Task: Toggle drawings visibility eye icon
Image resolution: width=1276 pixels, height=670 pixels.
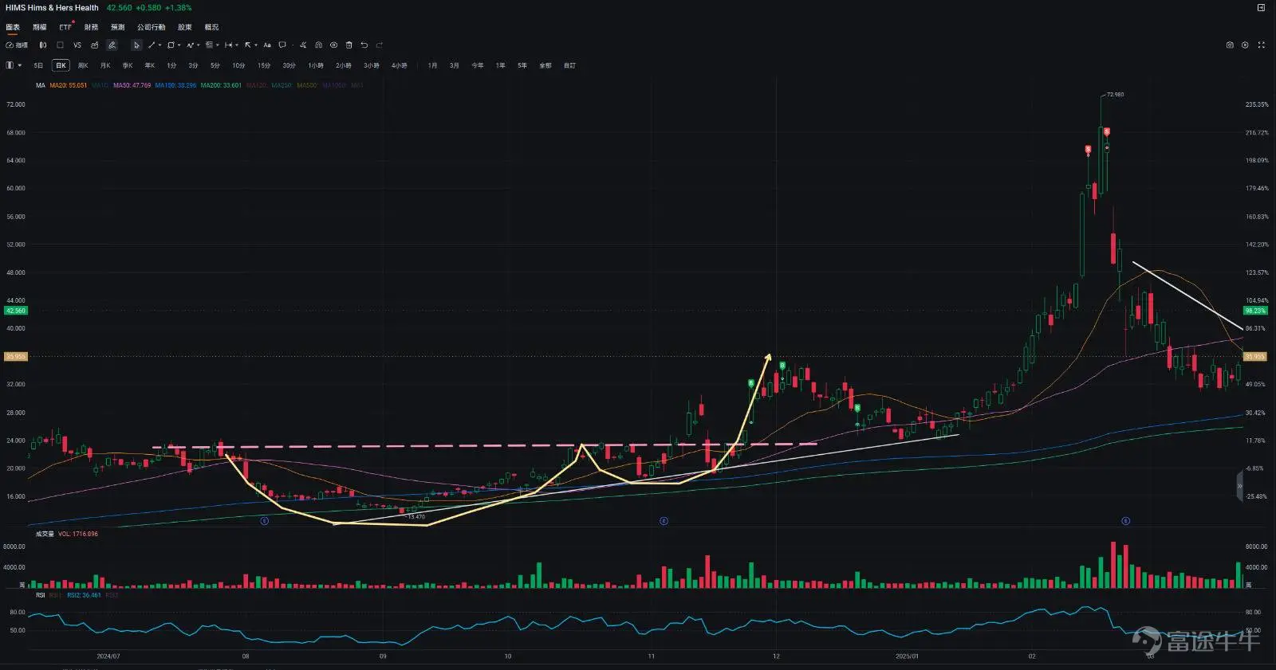Action: tap(333, 45)
